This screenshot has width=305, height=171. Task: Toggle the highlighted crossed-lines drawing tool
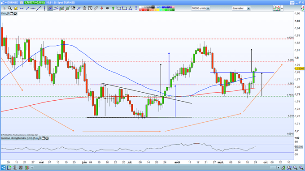(x=50, y=9)
